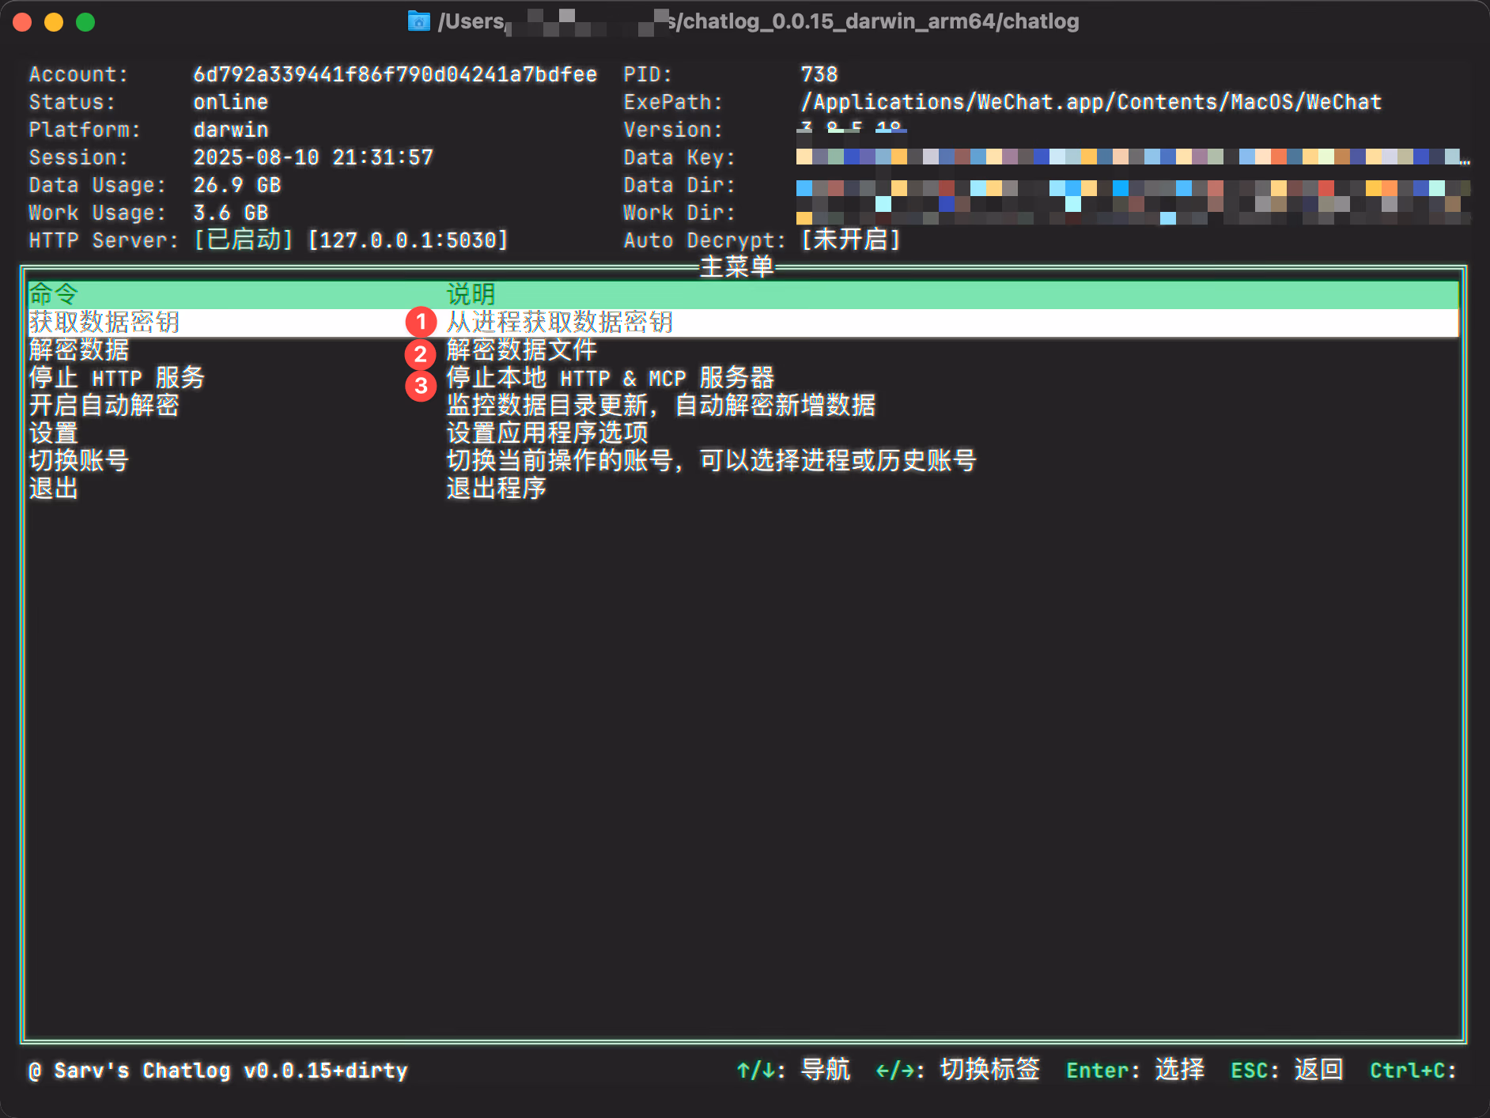Enable auto decryption via 开启自动解密
This screenshot has height=1118, width=1490.
click(104, 406)
